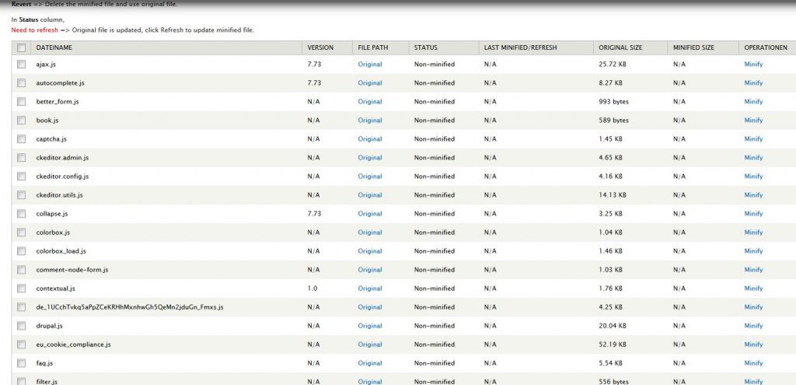Viewport: 796px width, 385px height.
Task: Mark the contextual.js checkbox
Action: (x=21, y=289)
